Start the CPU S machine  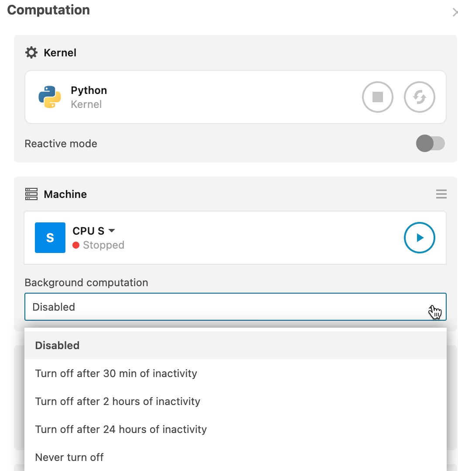click(x=419, y=238)
